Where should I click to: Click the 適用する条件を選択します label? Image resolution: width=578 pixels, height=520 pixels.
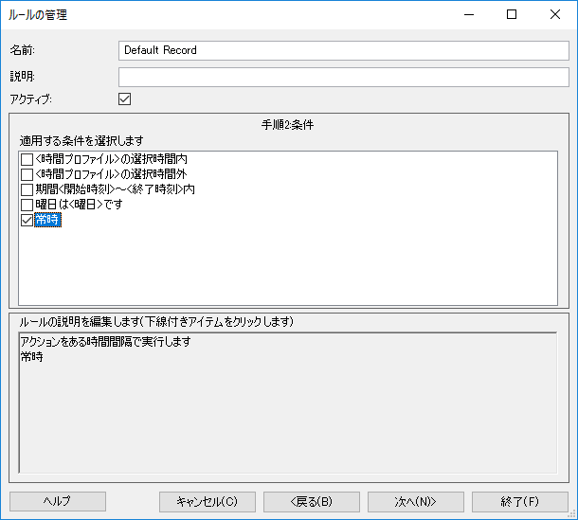click(x=81, y=141)
